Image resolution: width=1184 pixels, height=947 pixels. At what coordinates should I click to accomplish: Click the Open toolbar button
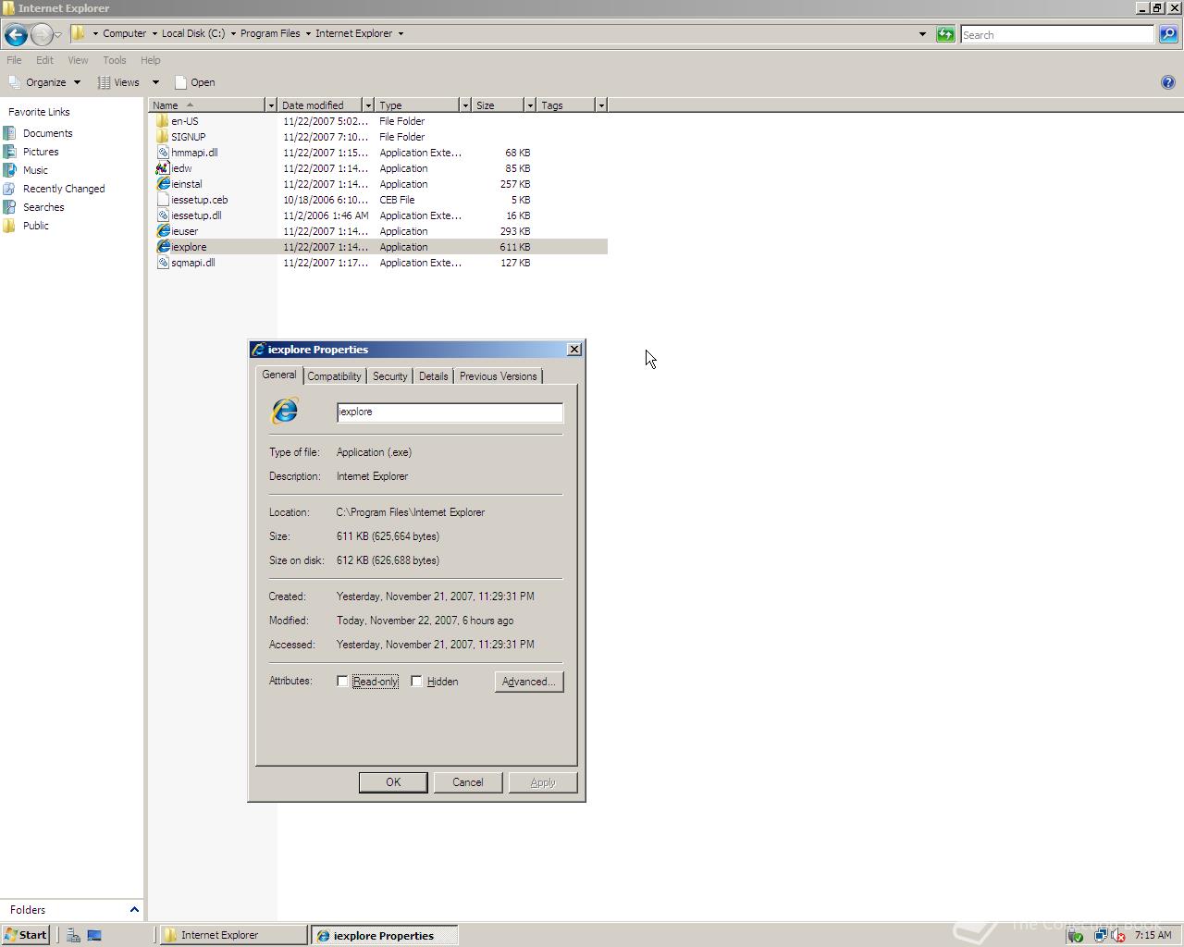click(x=195, y=82)
